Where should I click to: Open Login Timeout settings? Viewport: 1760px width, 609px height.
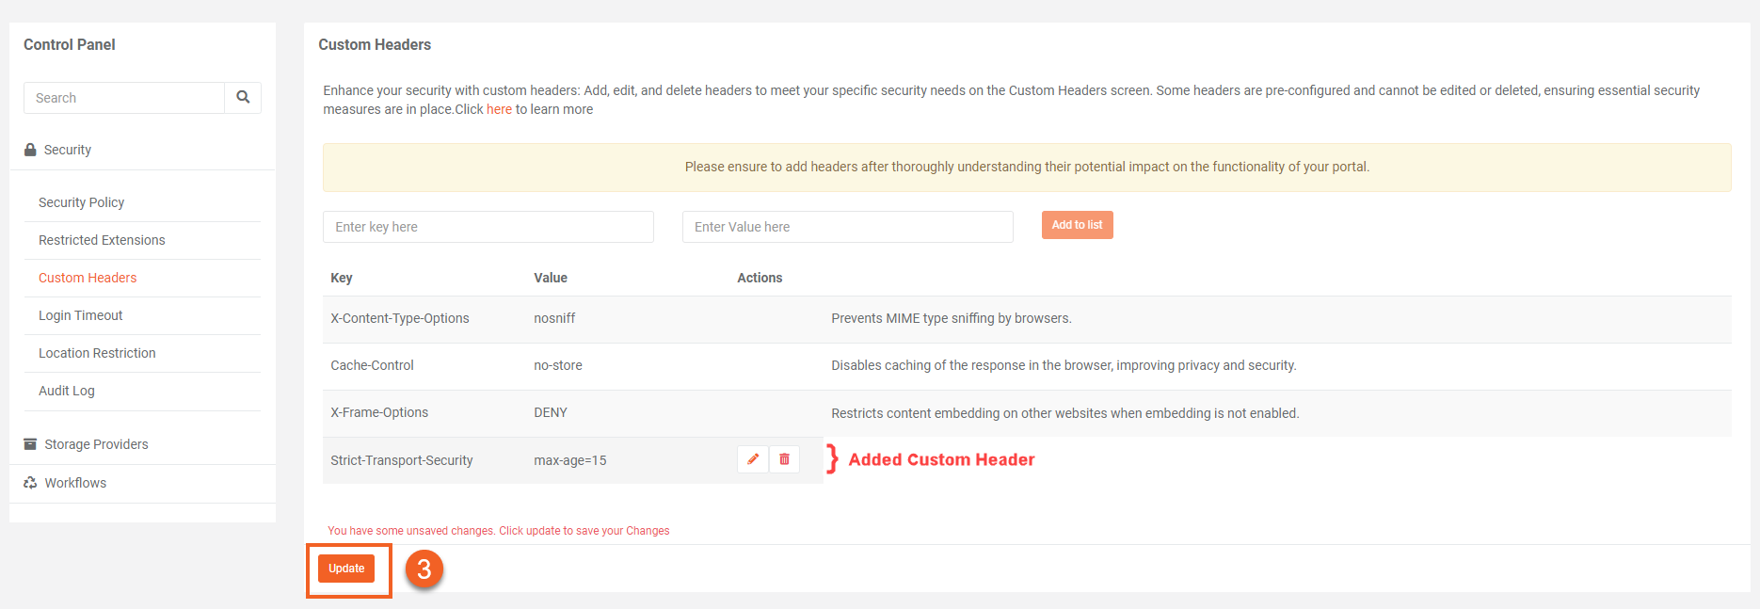[x=81, y=315]
